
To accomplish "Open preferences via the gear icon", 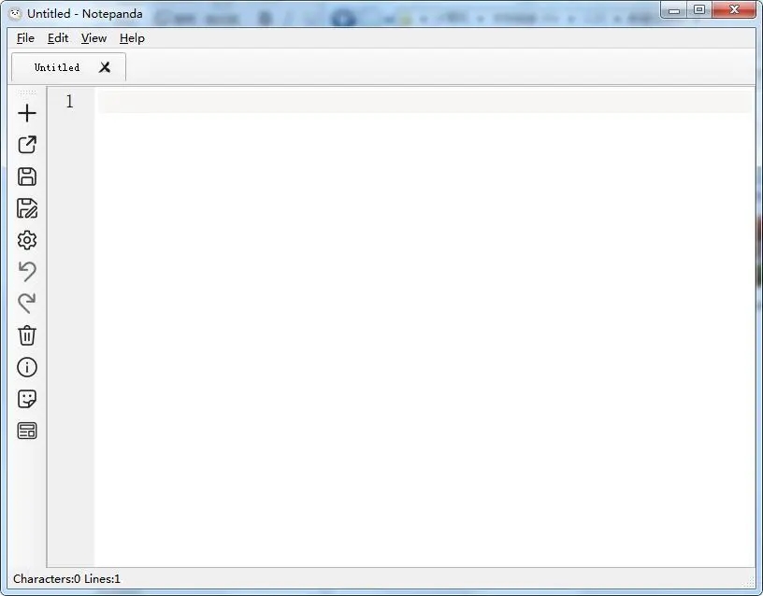I will pyautogui.click(x=27, y=240).
